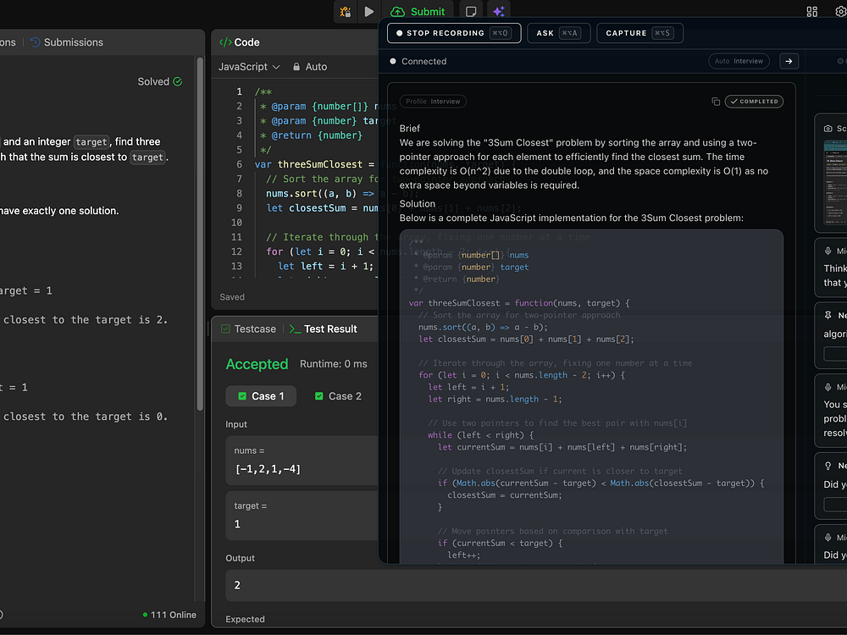The image size is (847, 635).
Task: Click the right arrow button beside Auto Interview
Action: click(789, 61)
